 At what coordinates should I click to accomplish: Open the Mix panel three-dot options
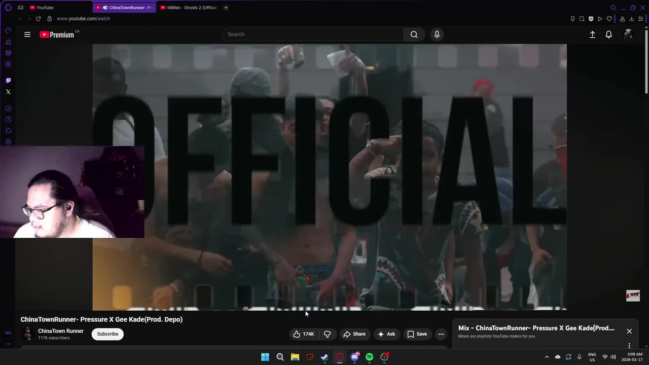629,346
